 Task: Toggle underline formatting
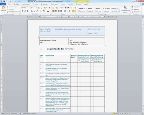28,11
